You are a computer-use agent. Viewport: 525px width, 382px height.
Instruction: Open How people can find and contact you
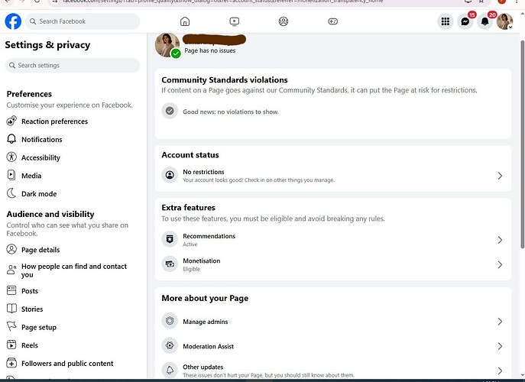click(x=73, y=270)
